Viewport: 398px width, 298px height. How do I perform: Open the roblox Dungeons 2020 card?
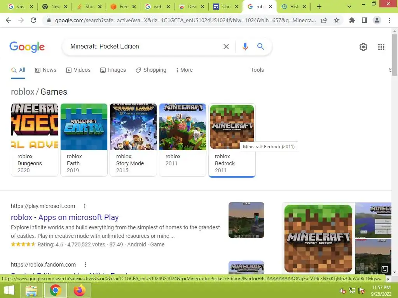pyautogui.click(x=35, y=140)
